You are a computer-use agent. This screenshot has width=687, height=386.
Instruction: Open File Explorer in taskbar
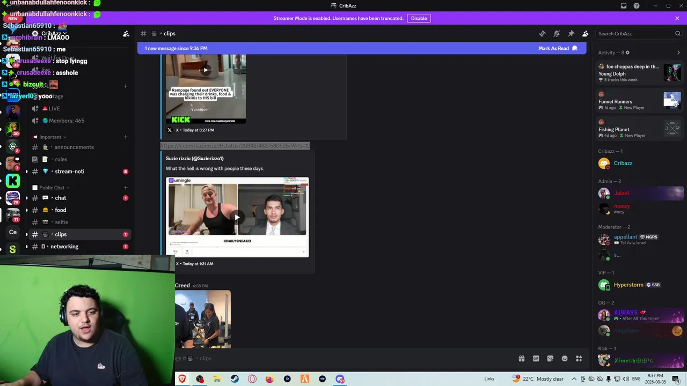click(217, 379)
